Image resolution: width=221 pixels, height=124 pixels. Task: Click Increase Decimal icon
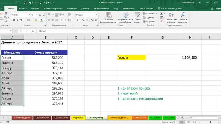(92, 20)
